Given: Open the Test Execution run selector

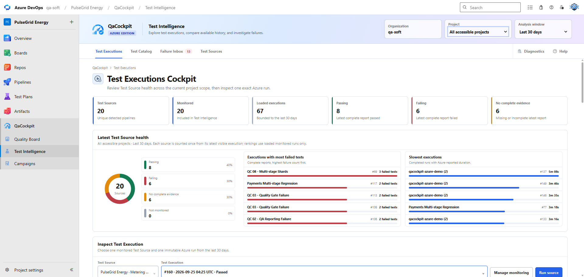Looking at the screenshot, I should (x=324, y=272).
